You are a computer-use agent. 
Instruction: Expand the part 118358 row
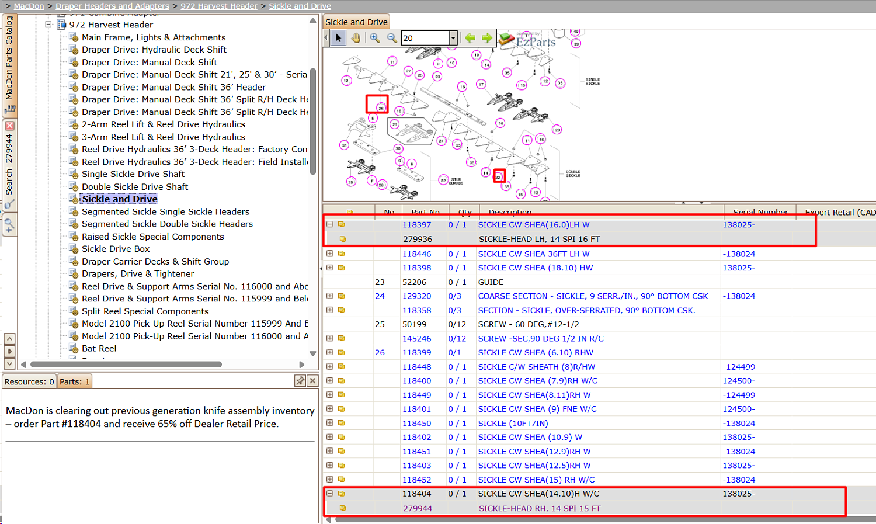(x=330, y=310)
